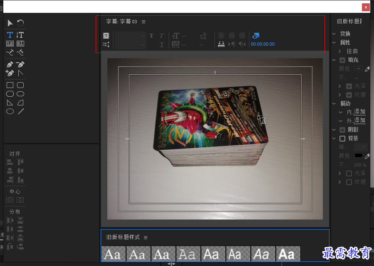Select the Arc tool
Image resolution: width=374 pixels, height=266 pixels.
[x=20, y=102]
